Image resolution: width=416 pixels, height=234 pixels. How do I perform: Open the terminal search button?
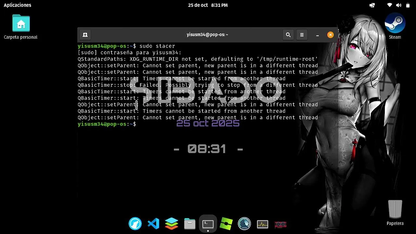[x=288, y=35]
